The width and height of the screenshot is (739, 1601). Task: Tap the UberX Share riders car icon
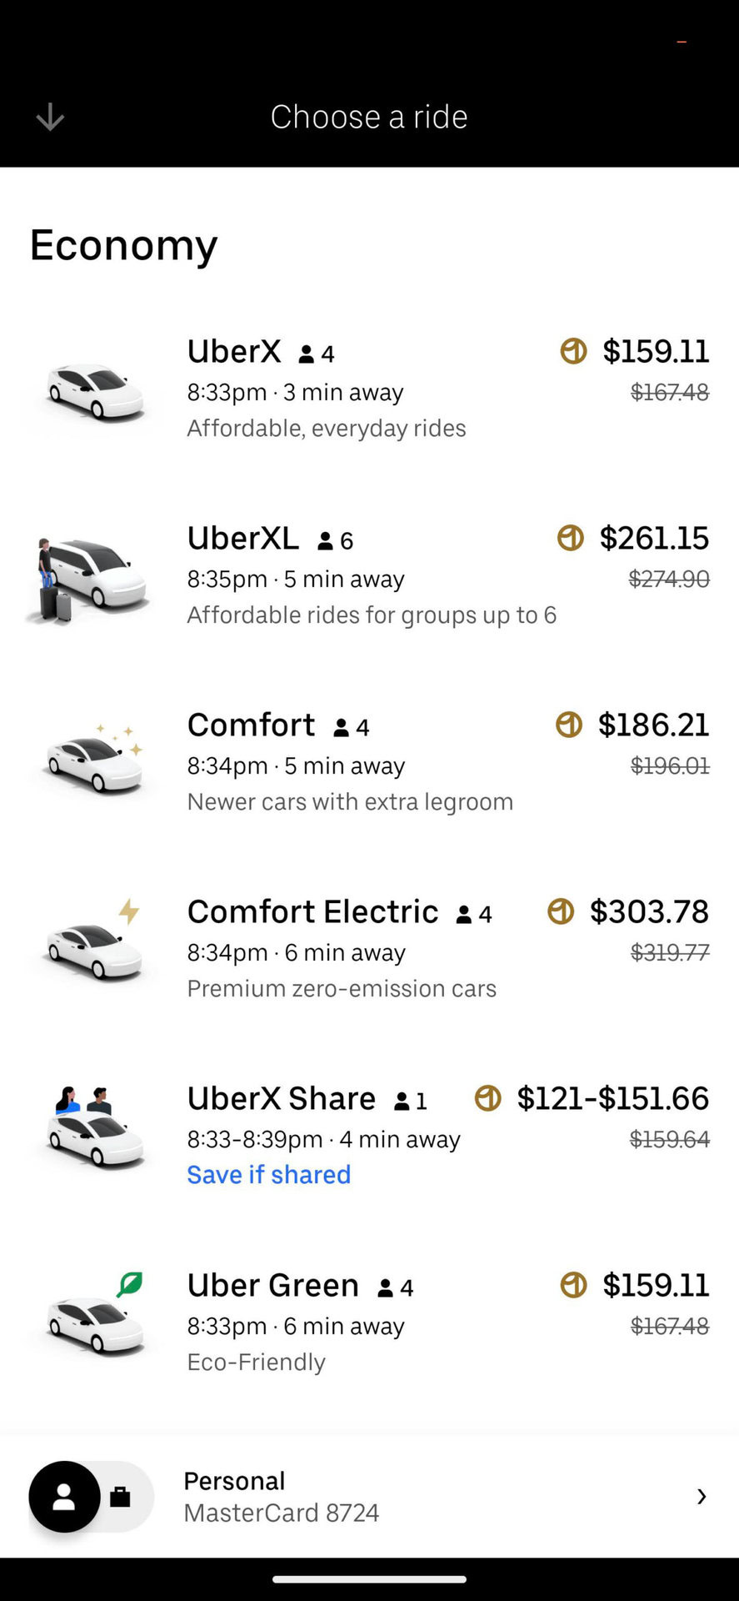click(93, 1127)
